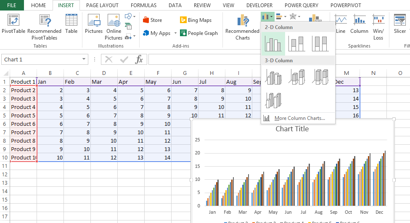Expand the My Apps dropdown arrow
The image size is (410, 223).
[x=175, y=33]
